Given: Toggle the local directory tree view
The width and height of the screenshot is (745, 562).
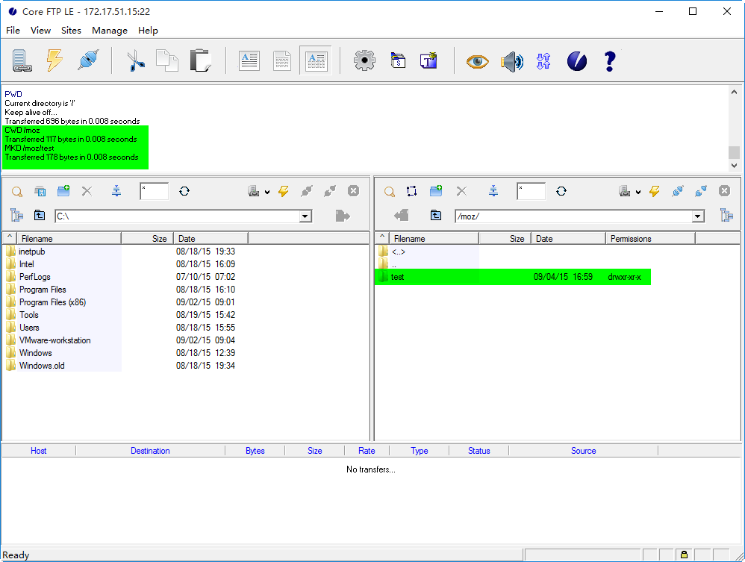Looking at the screenshot, I should pos(16,216).
